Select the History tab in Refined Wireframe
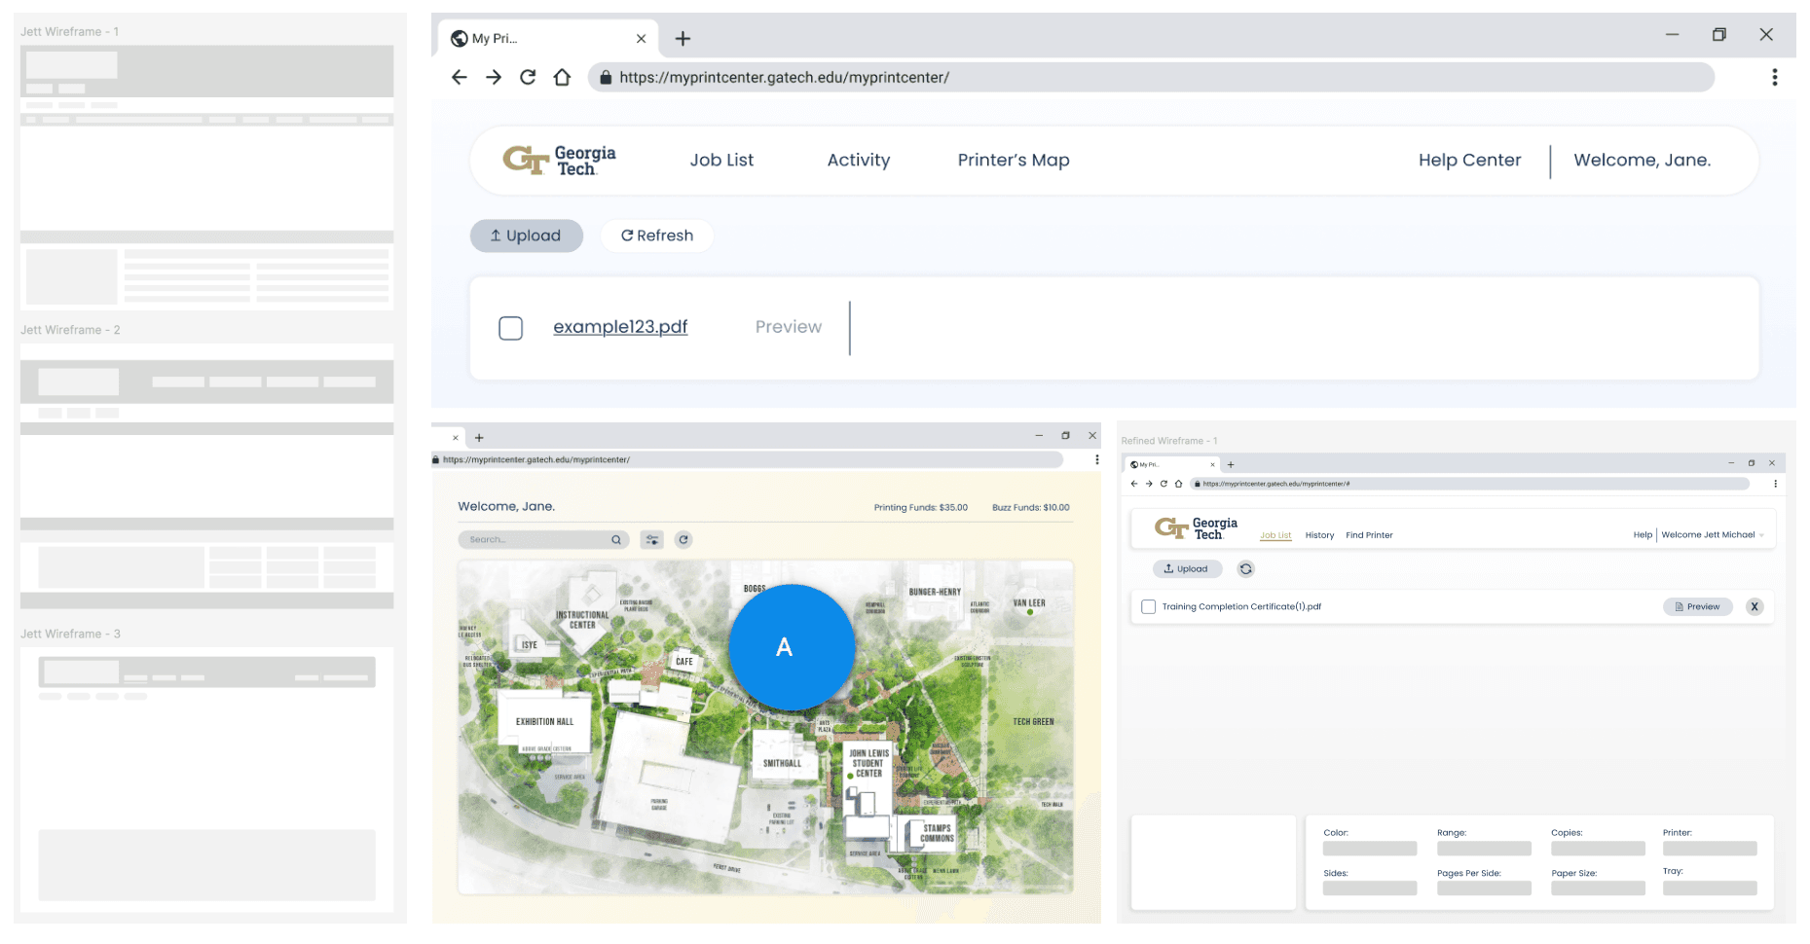Viewport: 1810px width, 944px height. coord(1319,535)
